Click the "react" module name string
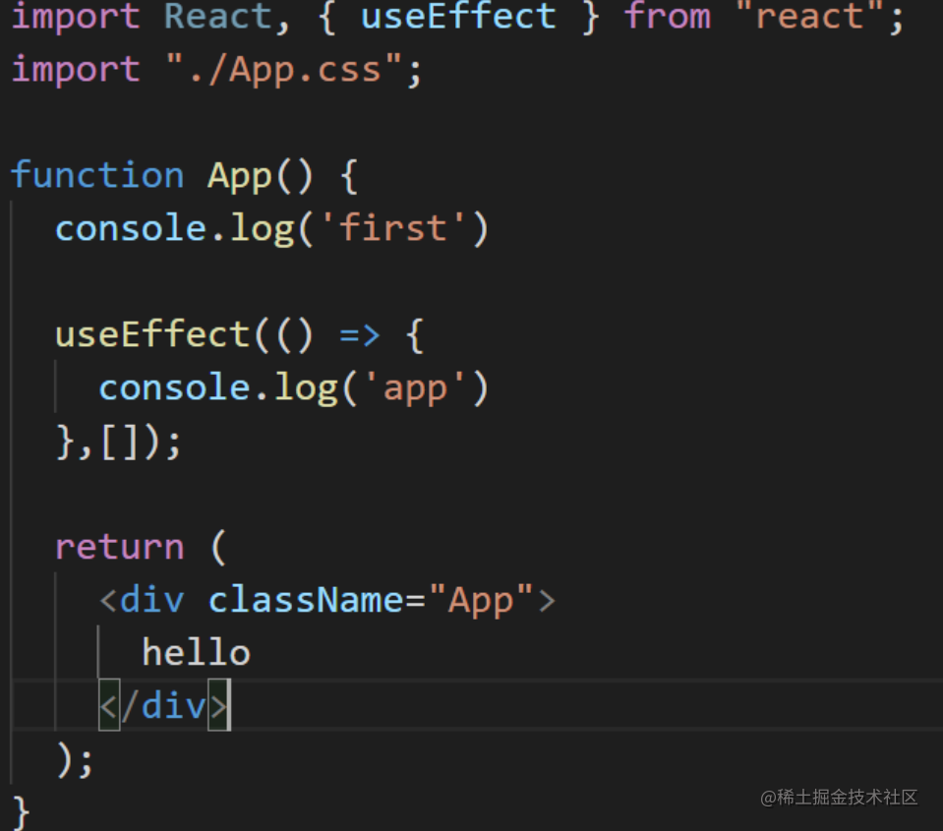The height and width of the screenshot is (831, 943). click(x=812, y=17)
